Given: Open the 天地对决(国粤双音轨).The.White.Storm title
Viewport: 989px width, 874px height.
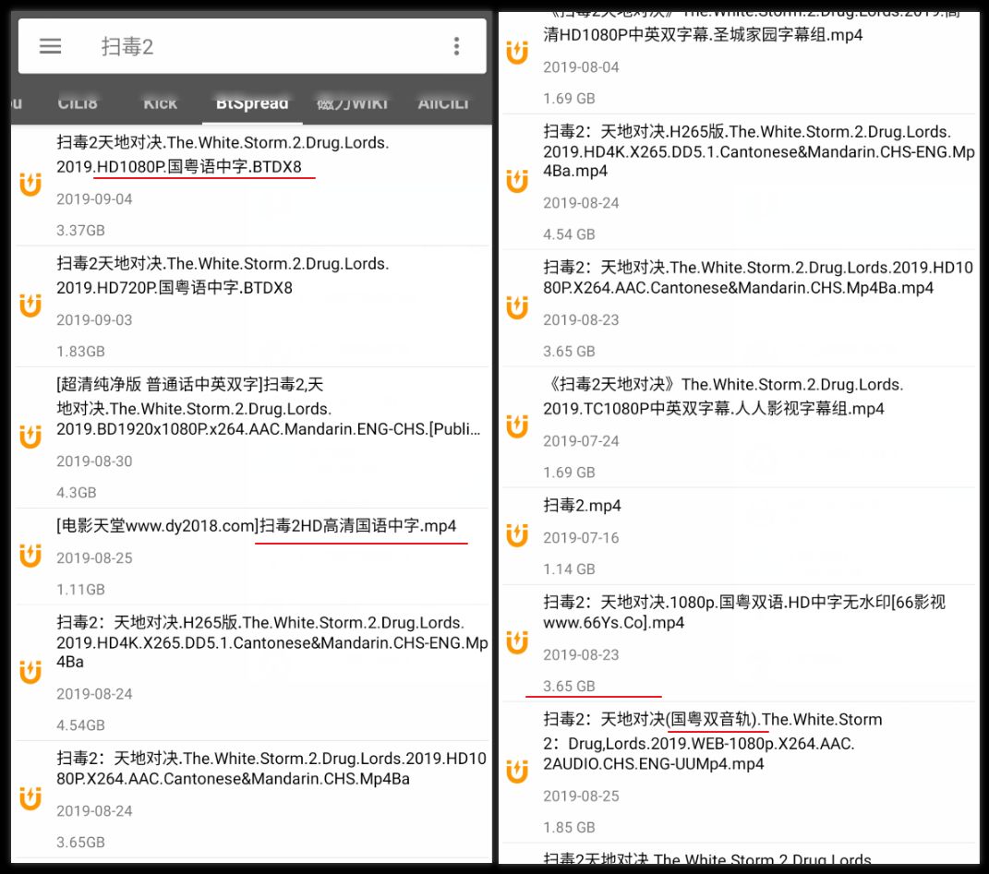Looking at the screenshot, I should (713, 742).
